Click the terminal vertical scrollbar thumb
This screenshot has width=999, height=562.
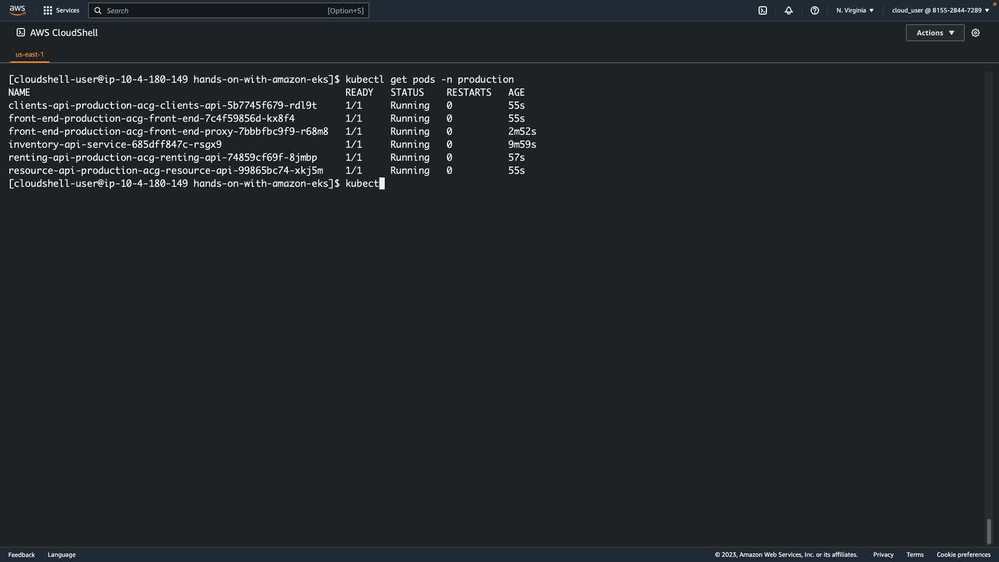pos(989,531)
